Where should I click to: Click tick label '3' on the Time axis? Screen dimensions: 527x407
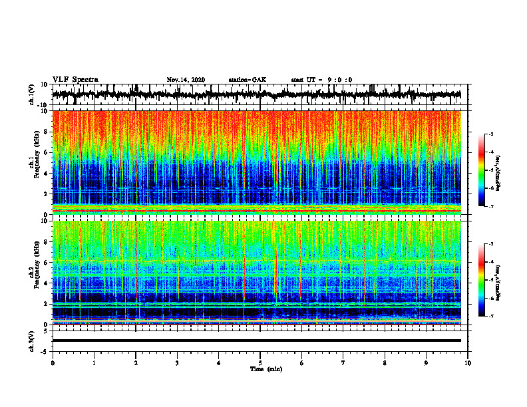(177, 363)
